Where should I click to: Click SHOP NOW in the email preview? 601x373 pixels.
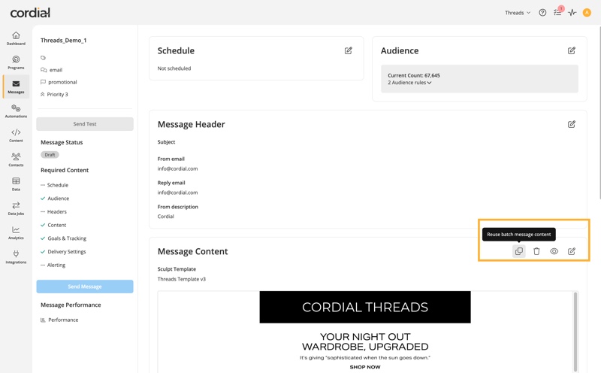[x=365, y=367]
